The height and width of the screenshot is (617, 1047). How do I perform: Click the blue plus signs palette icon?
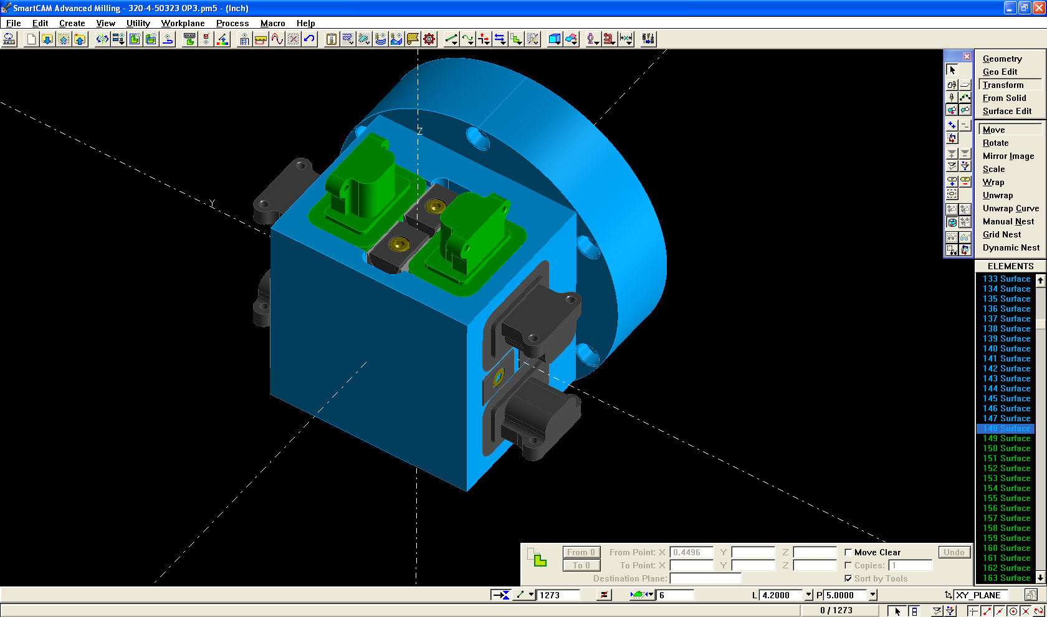(x=952, y=125)
